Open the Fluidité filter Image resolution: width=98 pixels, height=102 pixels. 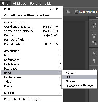click(31, 35)
